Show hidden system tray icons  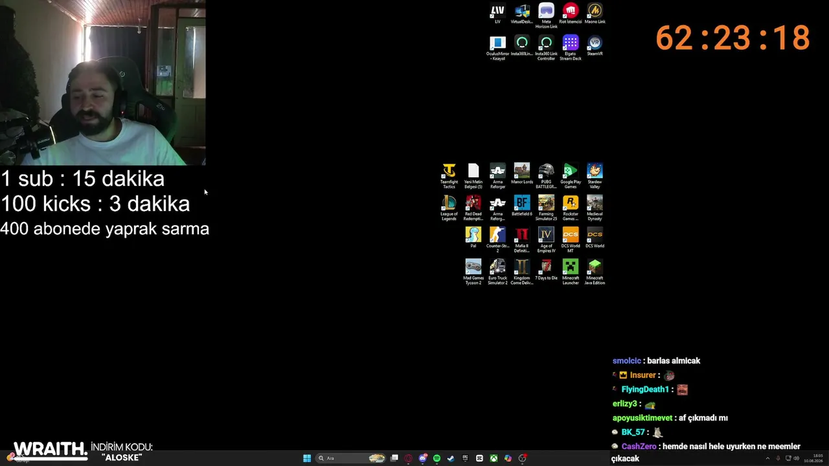(x=767, y=458)
